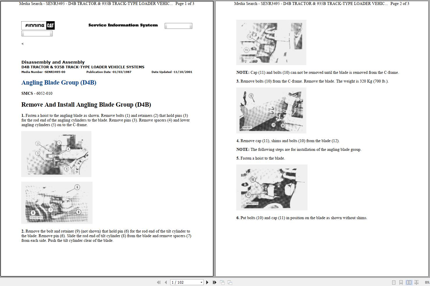Open the dropdown beside Service Information System
This screenshot has height=286, width=430.
(178, 26)
